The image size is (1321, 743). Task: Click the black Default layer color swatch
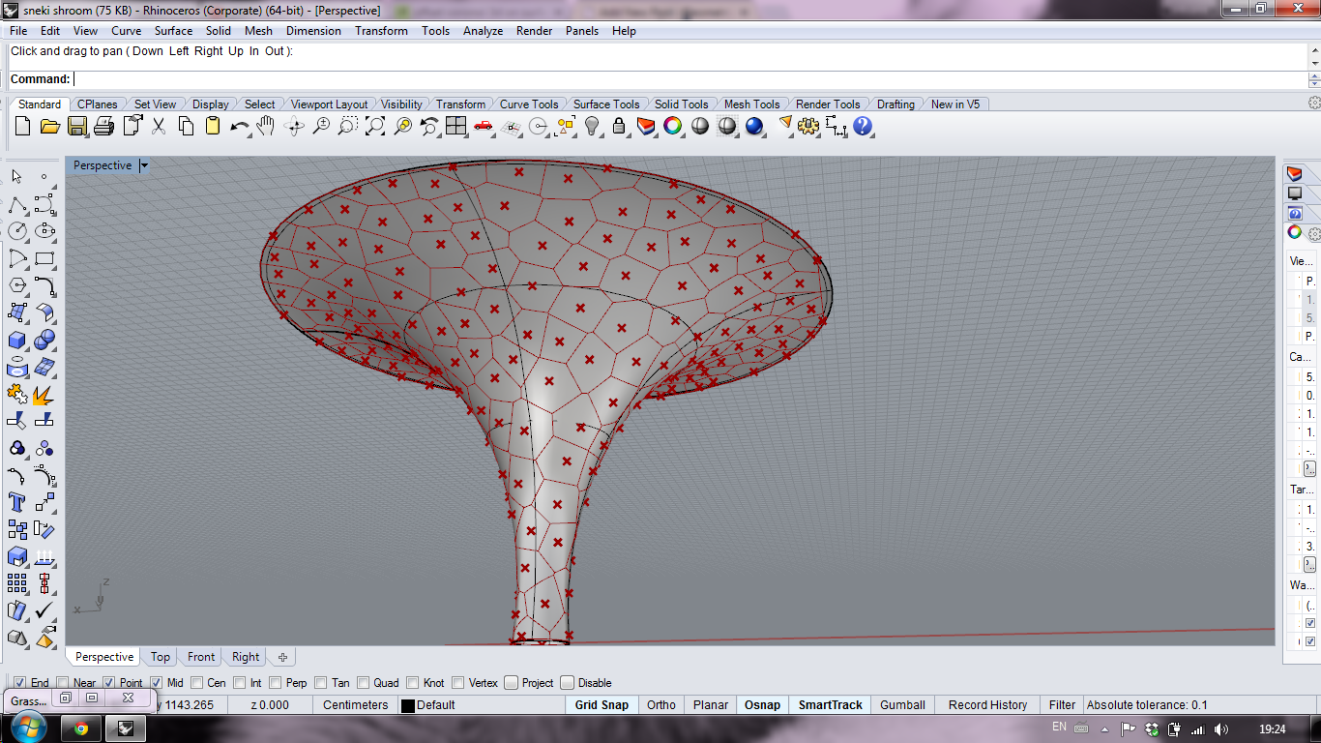click(x=407, y=705)
